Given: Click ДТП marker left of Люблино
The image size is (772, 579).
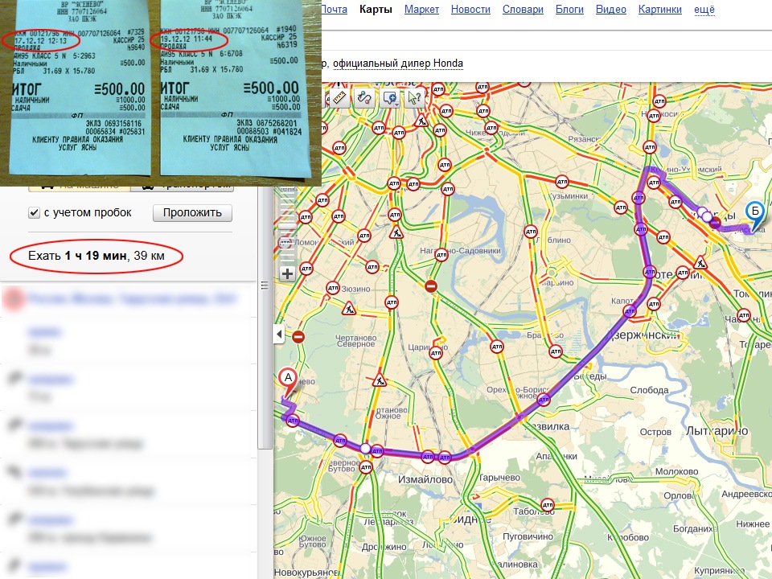Looking at the screenshot, I should tap(531, 231).
